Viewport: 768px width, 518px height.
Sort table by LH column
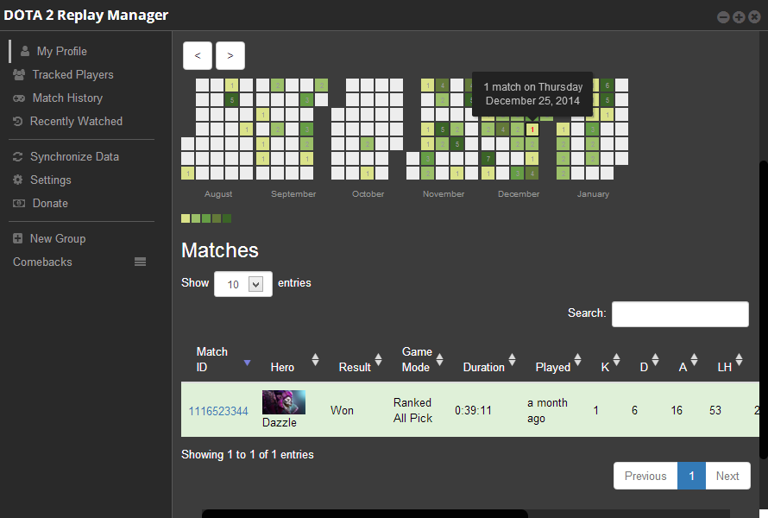point(730,360)
